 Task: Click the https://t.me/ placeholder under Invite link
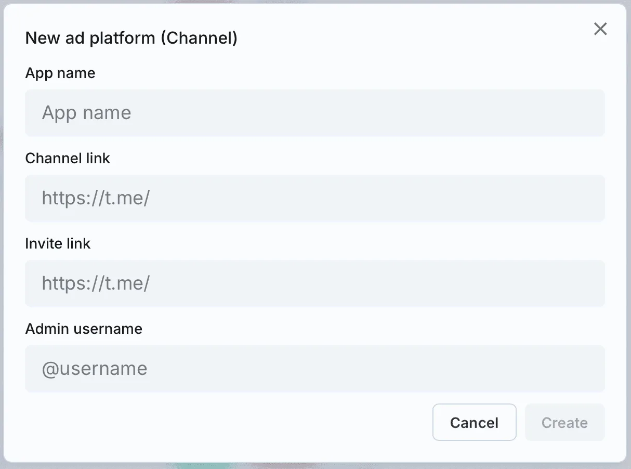96,283
